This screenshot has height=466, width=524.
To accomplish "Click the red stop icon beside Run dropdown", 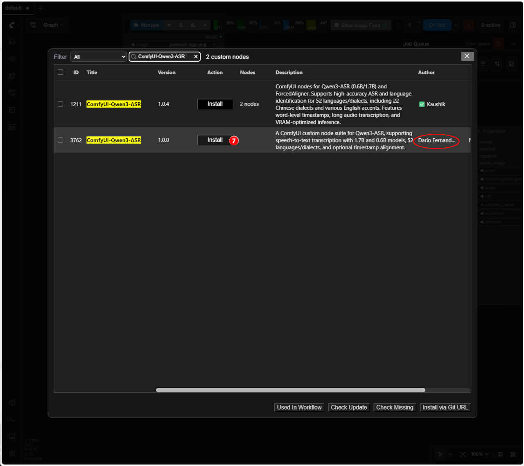I will [x=469, y=25].
